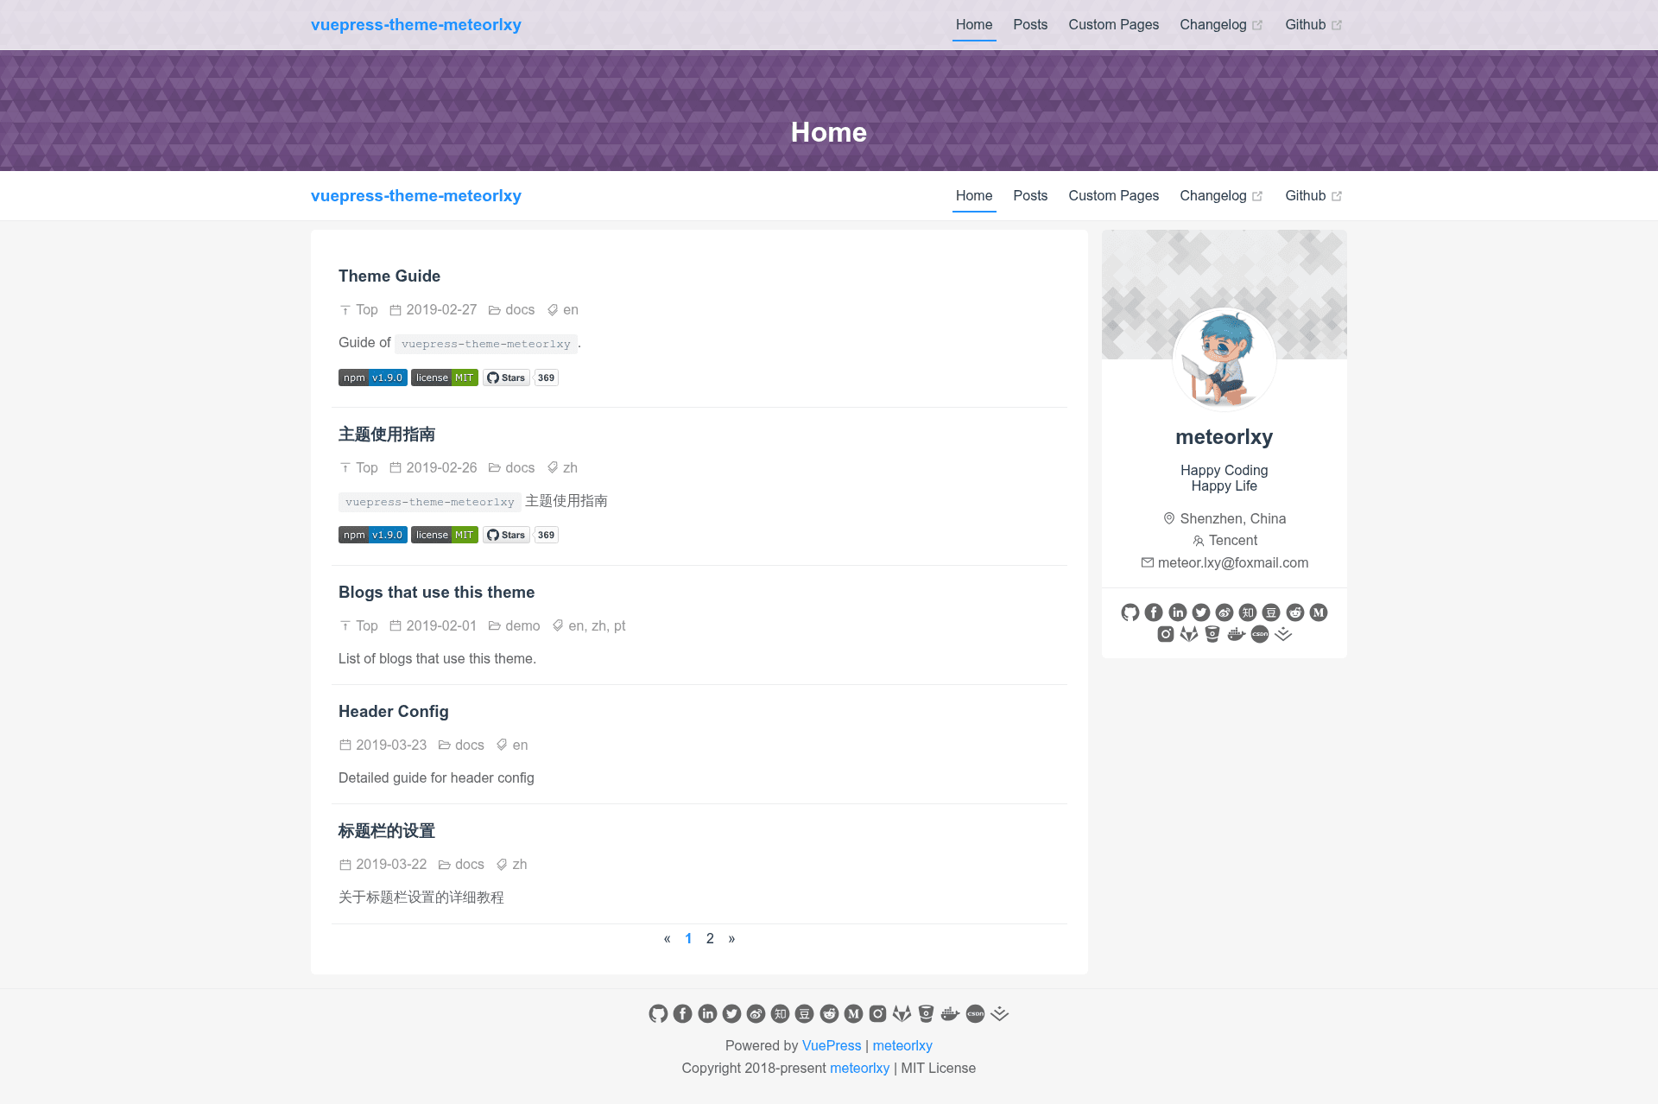Open GitLab icon in the profile card
The image size is (1658, 1104).
click(1189, 634)
